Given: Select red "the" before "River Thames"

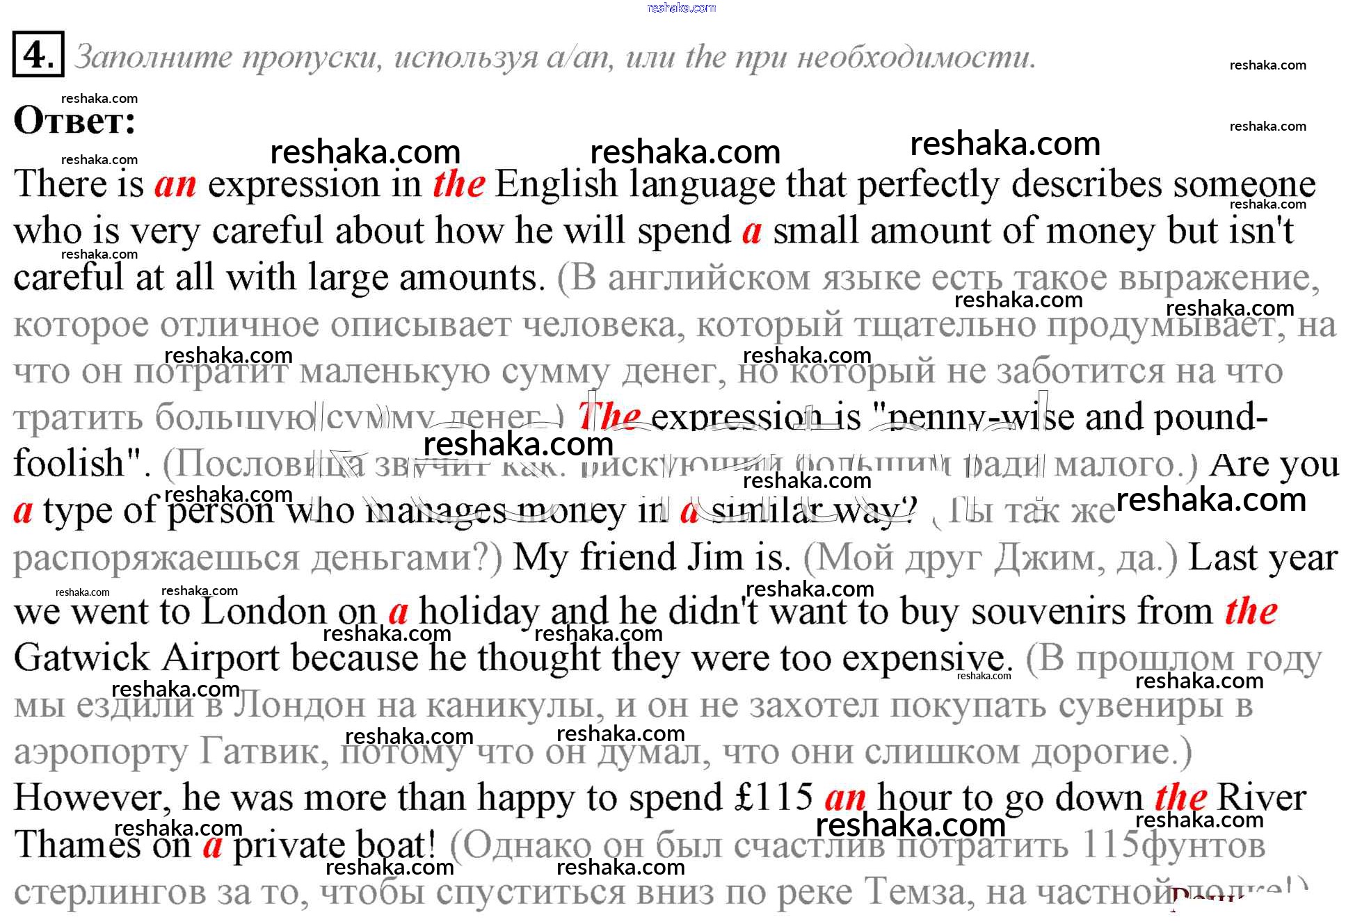Looking at the screenshot, I should pos(1180,797).
